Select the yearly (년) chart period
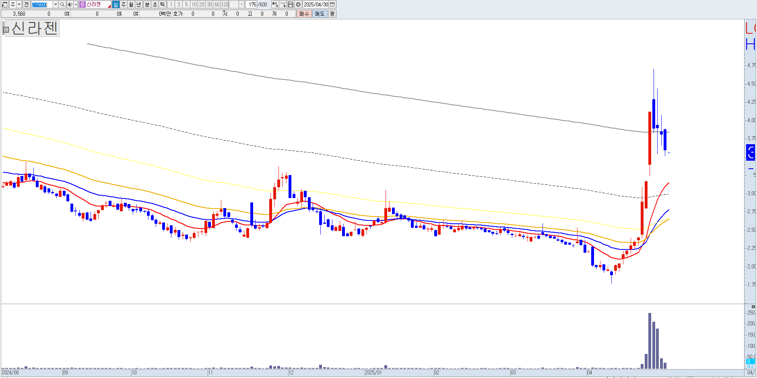 (139, 4)
